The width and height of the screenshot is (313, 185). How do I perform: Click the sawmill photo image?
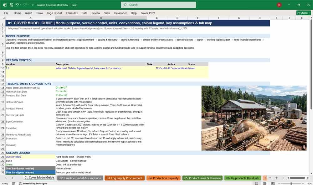pyautogui.click(x=254, y=118)
